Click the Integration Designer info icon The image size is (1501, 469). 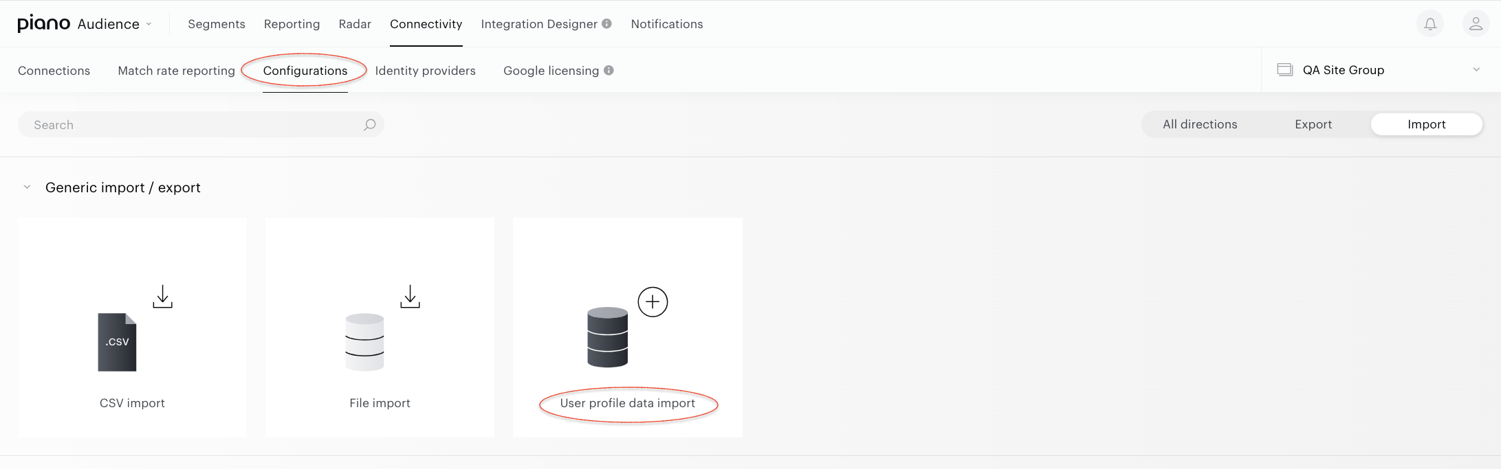[606, 23]
